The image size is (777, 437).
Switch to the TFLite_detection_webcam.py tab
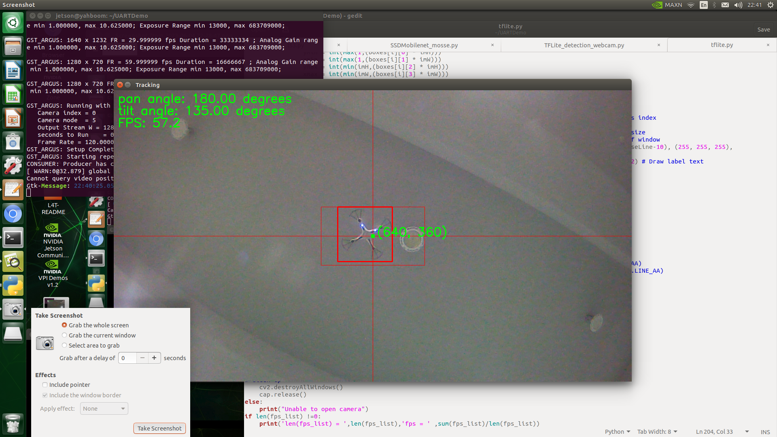click(584, 45)
